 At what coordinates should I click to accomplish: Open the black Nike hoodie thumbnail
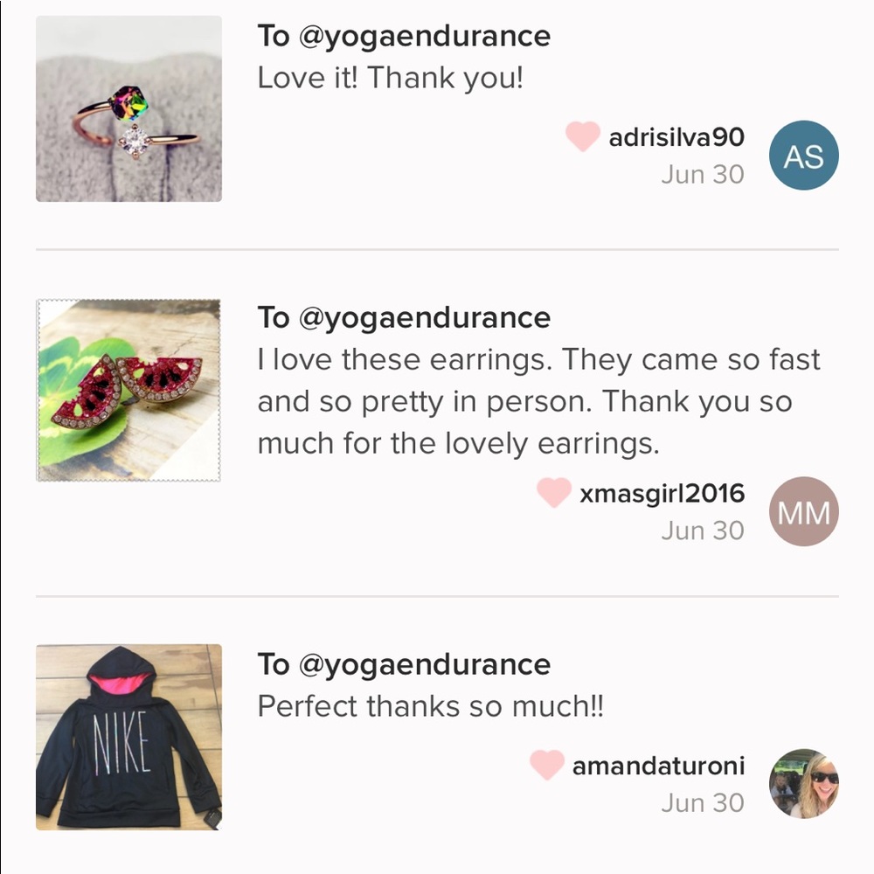click(x=128, y=737)
